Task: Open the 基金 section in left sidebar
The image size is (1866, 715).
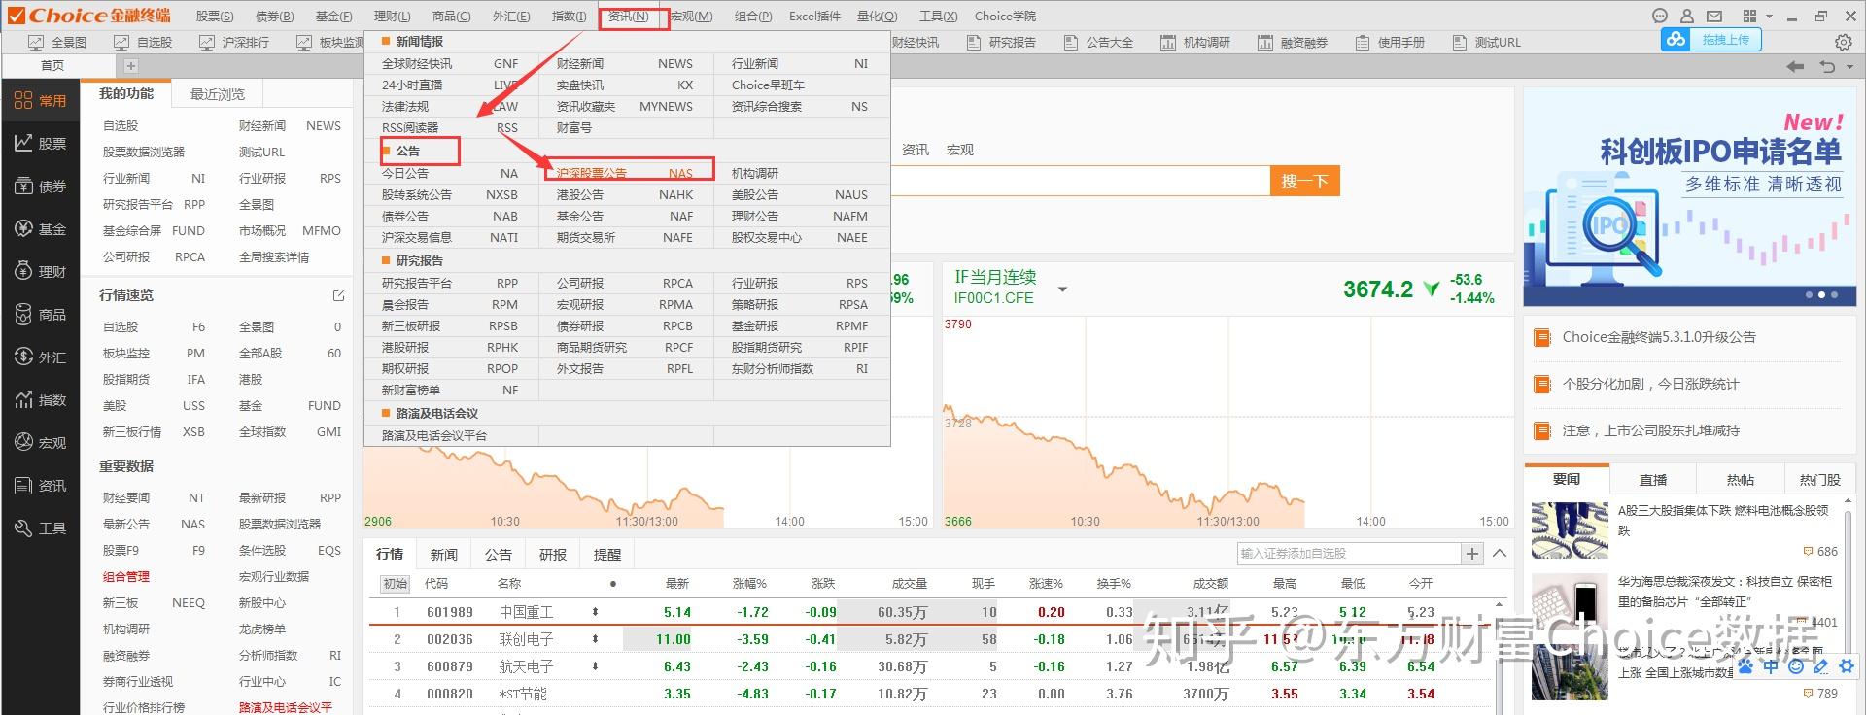Action: 40,228
